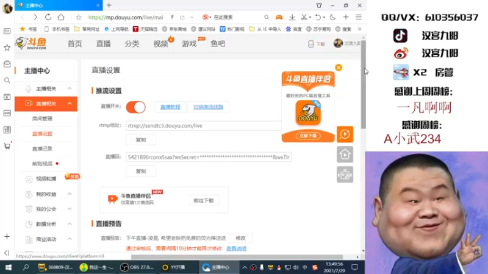
Task: Open the translate icon in sidebar
Action: click(x=7, y=130)
